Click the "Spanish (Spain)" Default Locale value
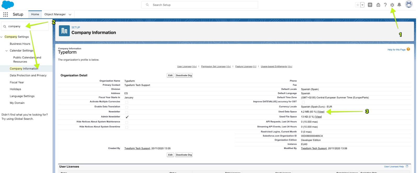This screenshot has height=173, width=418. tap(310, 89)
